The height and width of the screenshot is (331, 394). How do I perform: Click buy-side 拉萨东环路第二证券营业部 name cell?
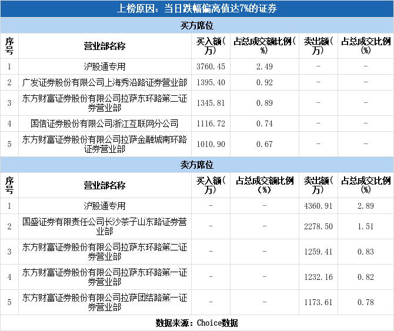(105, 103)
